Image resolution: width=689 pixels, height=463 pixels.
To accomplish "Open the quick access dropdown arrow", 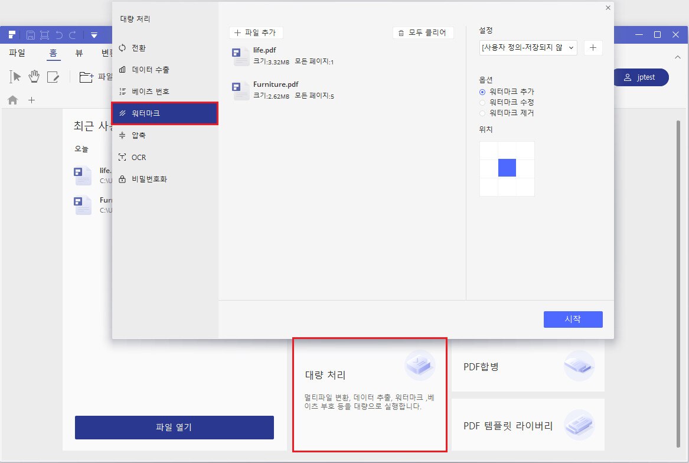I will (x=94, y=35).
